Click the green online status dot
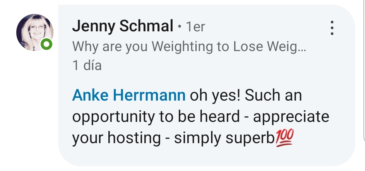The height and width of the screenshot is (171, 365). (46, 45)
